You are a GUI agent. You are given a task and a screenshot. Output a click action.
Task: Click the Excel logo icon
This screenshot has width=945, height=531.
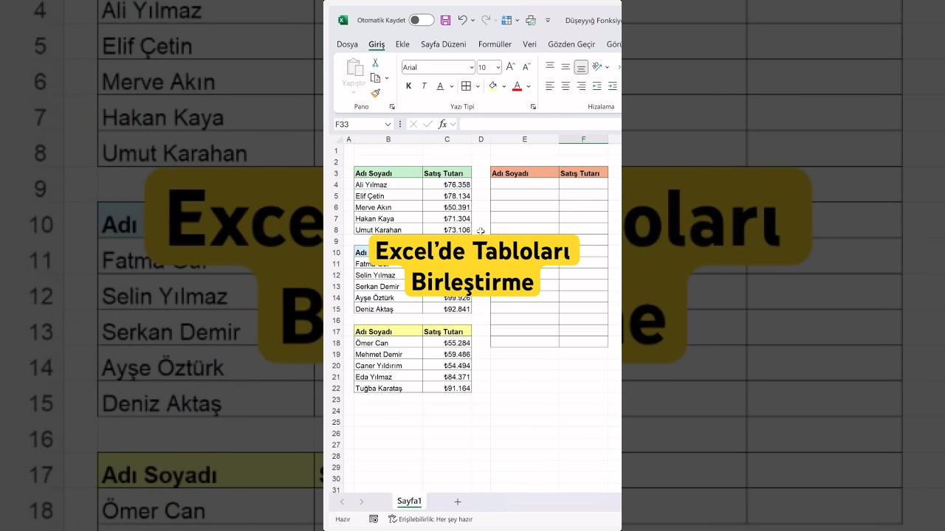click(343, 20)
